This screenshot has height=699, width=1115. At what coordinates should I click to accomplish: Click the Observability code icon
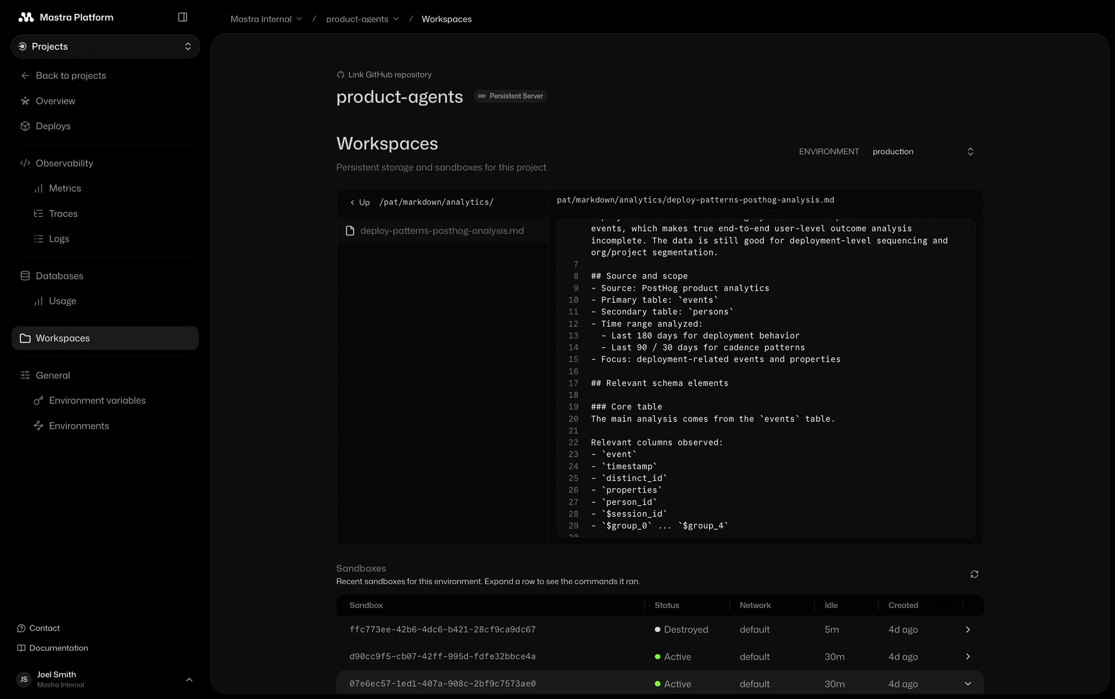click(25, 163)
